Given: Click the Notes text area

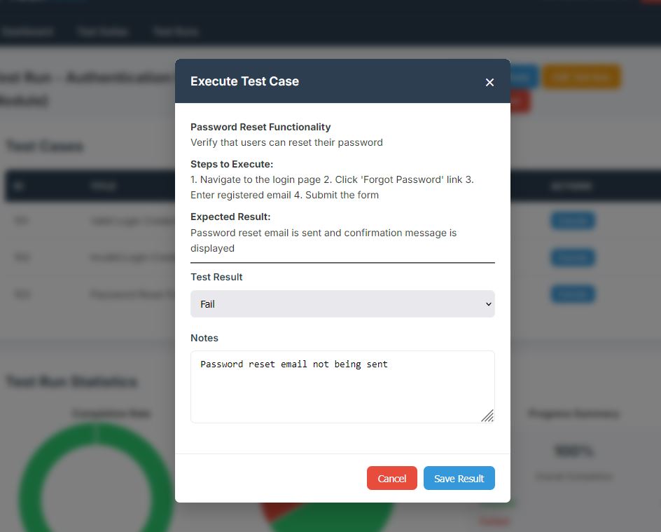Looking at the screenshot, I should pyautogui.click(x=342, y=386).
